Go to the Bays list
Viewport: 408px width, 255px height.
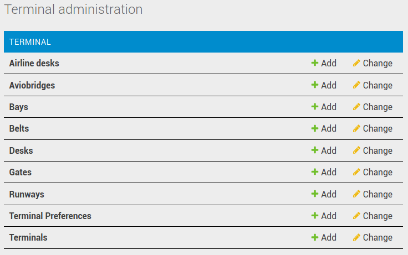[19, 107]
